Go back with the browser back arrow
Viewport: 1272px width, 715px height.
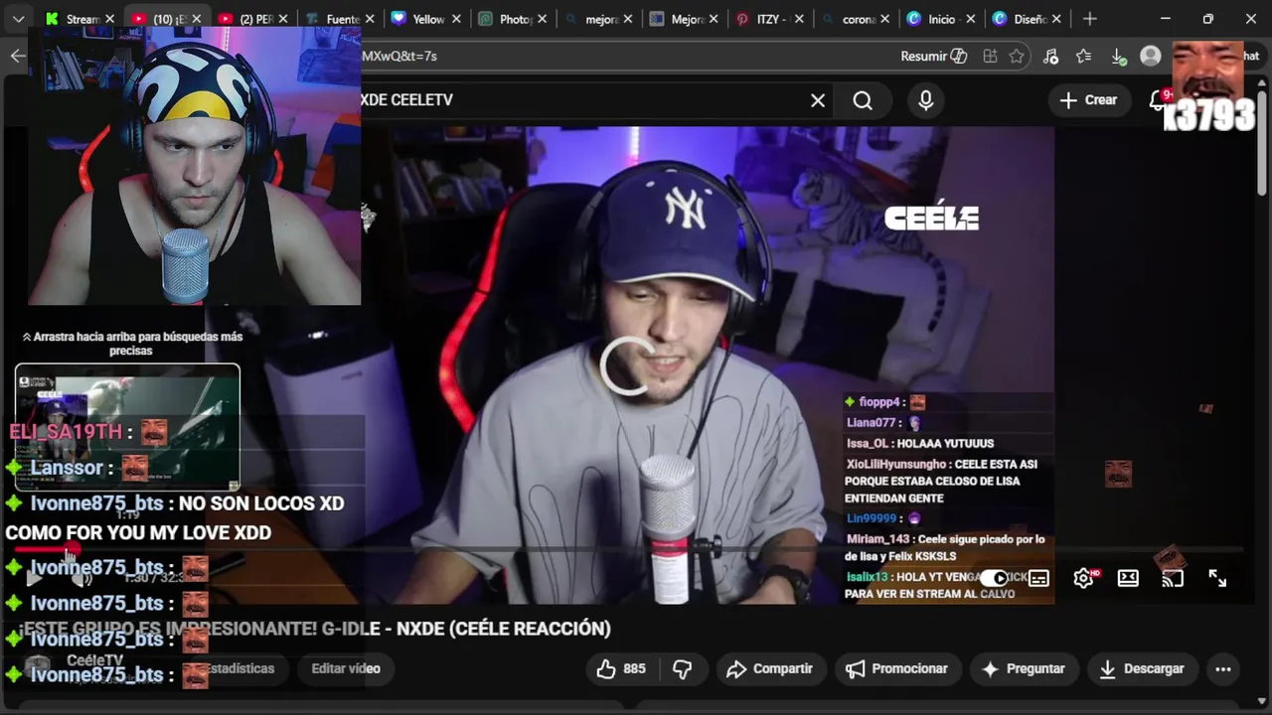[x=18, y=56]
